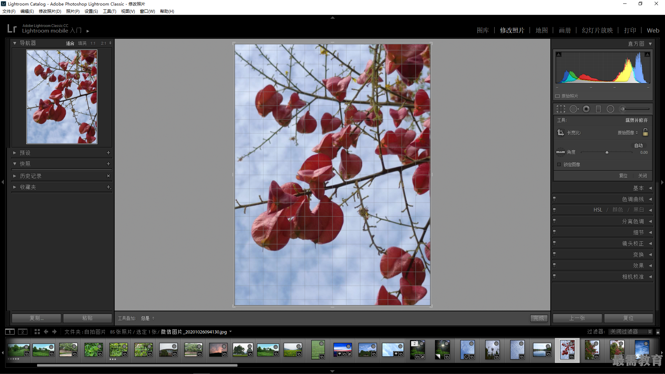Image resolution: width=665 pixels, height=374 pixels.
Task: Hide the filmstrip with bottom arrow
Action: click(332, 371)
